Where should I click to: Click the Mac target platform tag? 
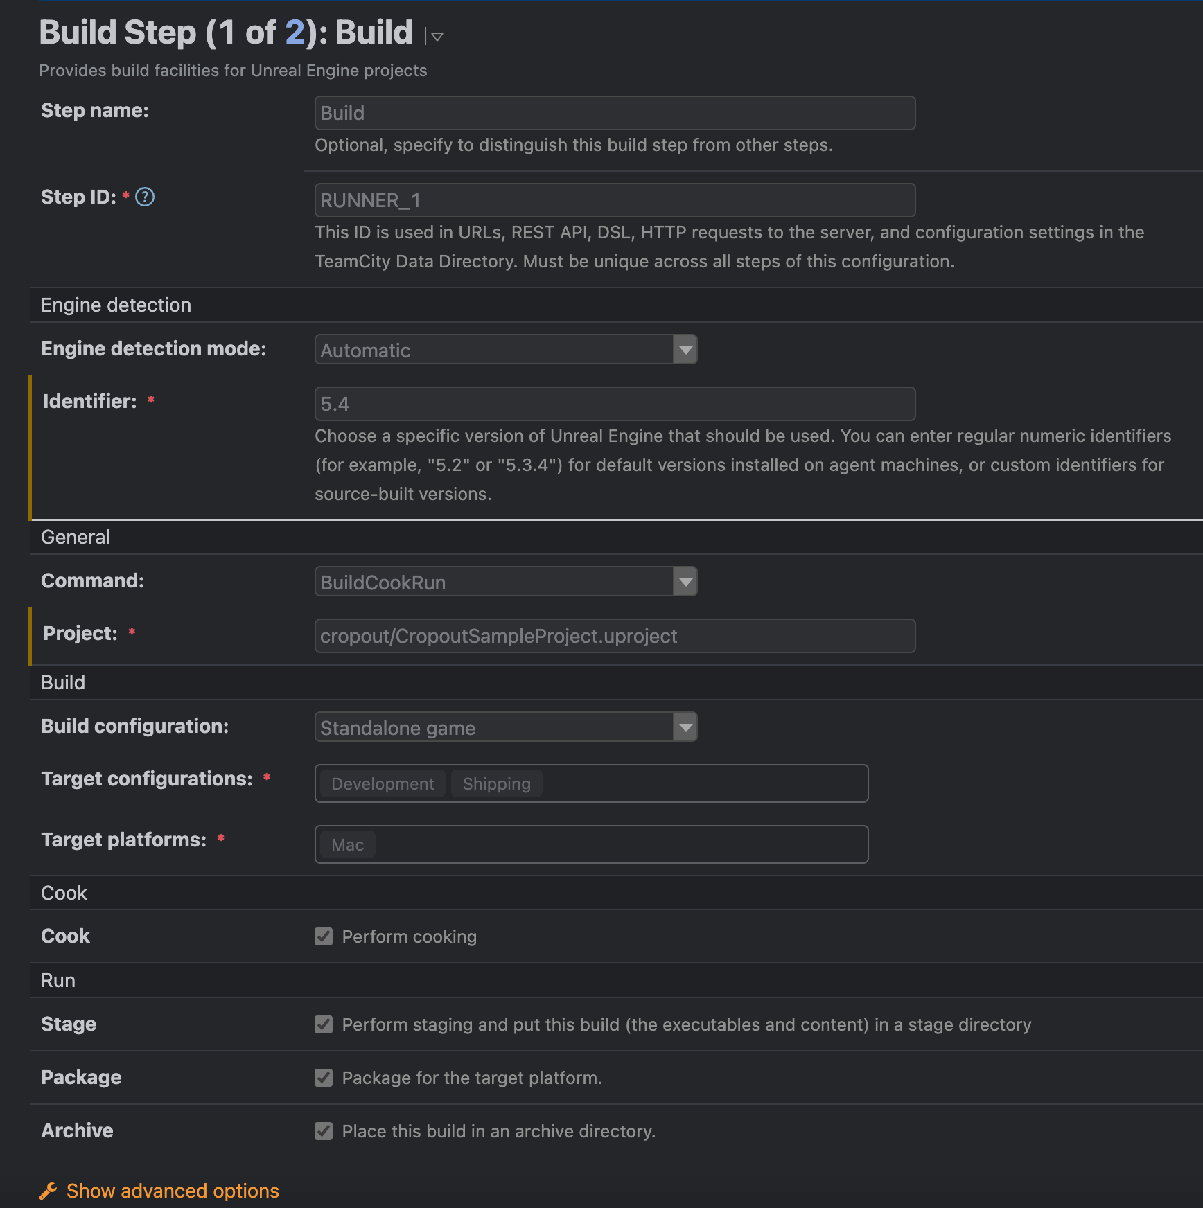click(348, 844)
